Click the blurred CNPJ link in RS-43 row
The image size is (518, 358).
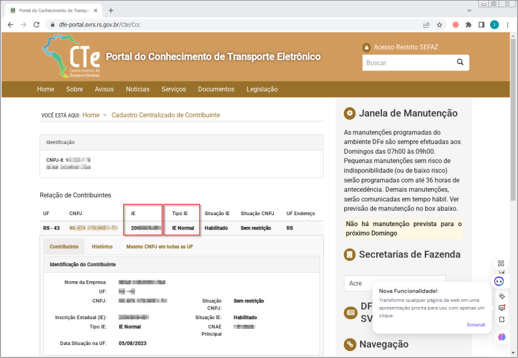(x=93, y=227)
